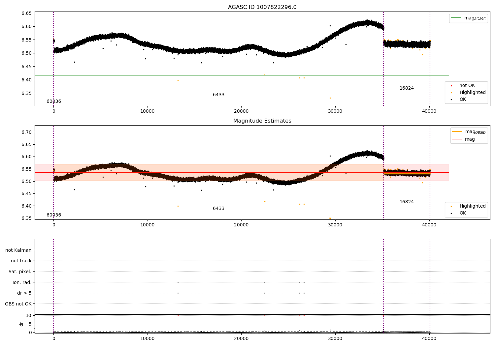Click the 'OBS not OK' row label
495x346 pixels.
tap(18, 304)
